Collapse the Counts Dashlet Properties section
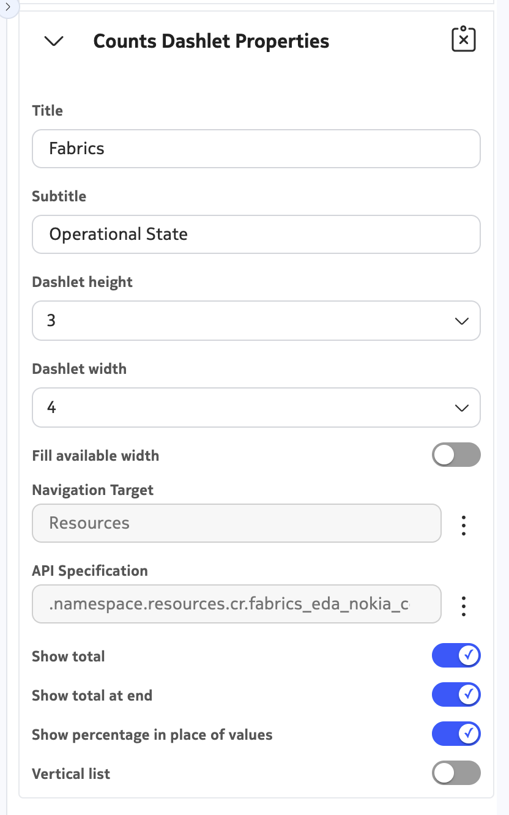Screen dimensions: 509x815 tap(54, 42)
